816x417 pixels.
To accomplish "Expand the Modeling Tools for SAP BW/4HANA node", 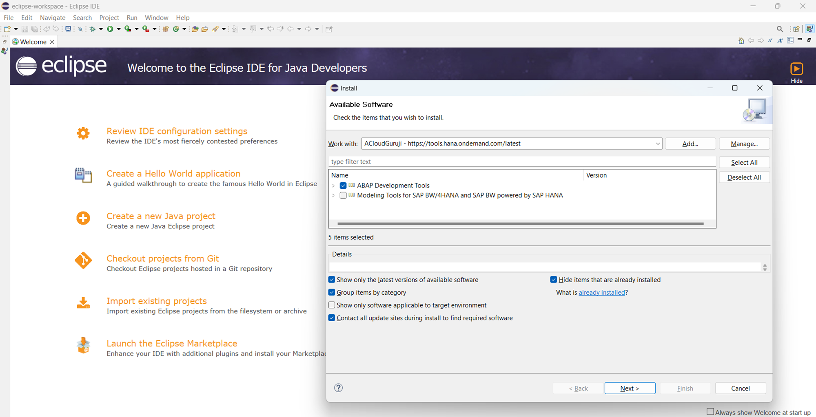I will coord(334,196).
